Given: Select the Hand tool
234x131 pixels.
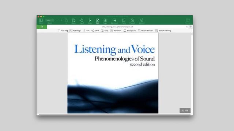Looking at the screenshot, I should 82,21.
